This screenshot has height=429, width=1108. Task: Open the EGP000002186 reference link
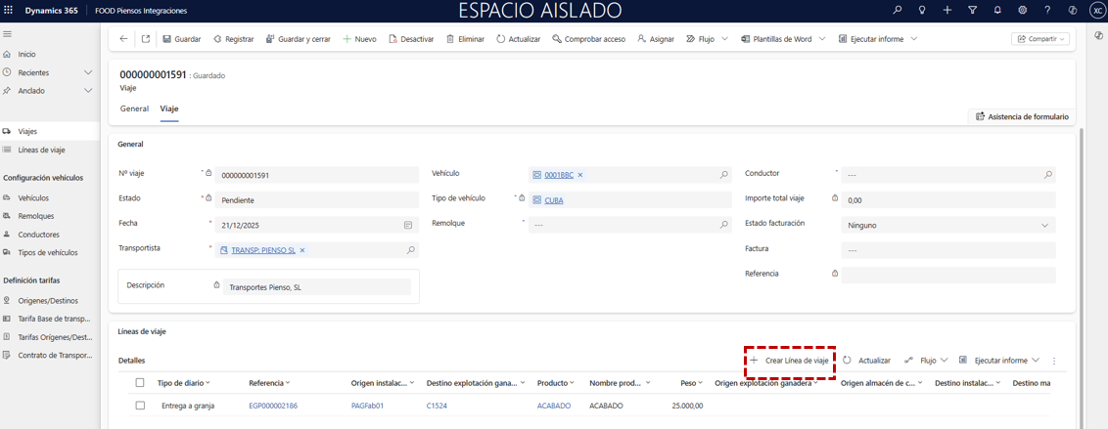273,406
